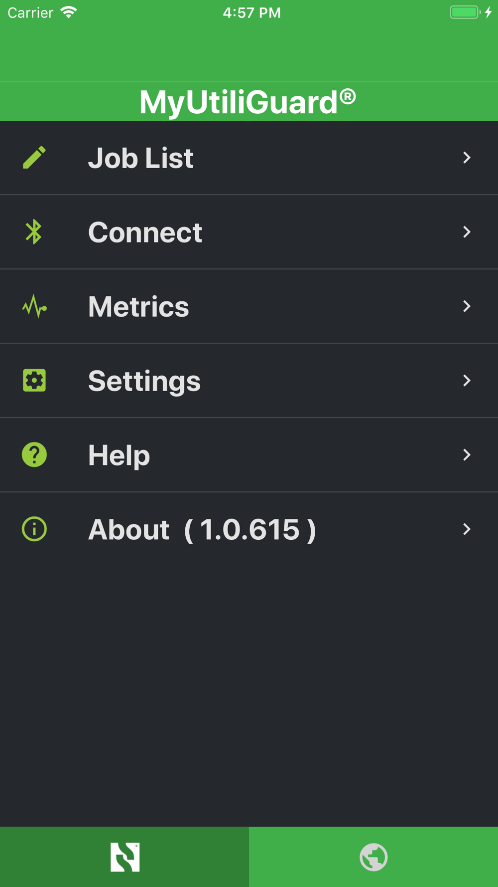This screenshot has height=887, width=498.
Task: Click the chevron on the Settings row
Action: pyautogui.click(x=467, y=381)
